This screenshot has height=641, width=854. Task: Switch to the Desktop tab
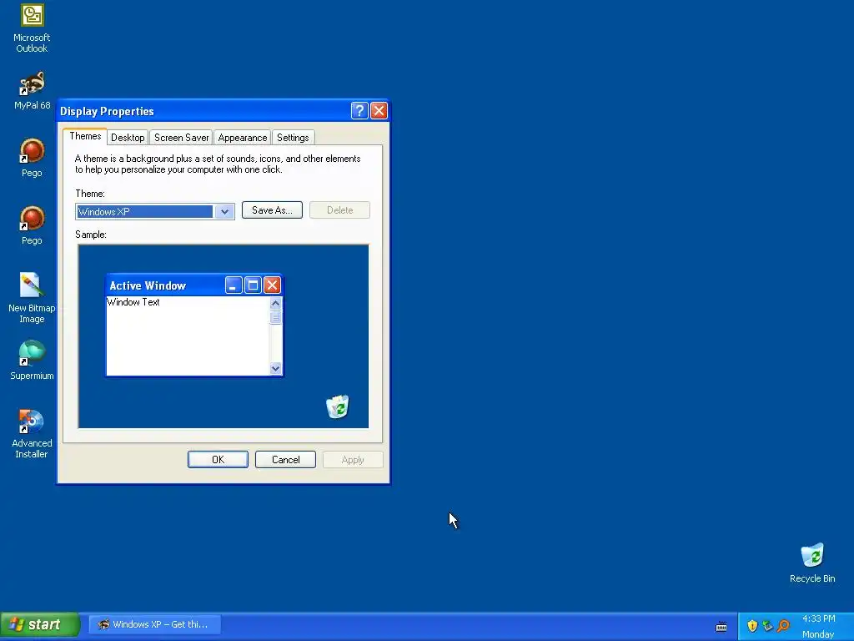[128, 138]
